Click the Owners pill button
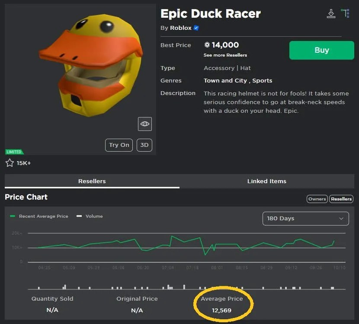The image size is (359, 324). click(317, 199)
